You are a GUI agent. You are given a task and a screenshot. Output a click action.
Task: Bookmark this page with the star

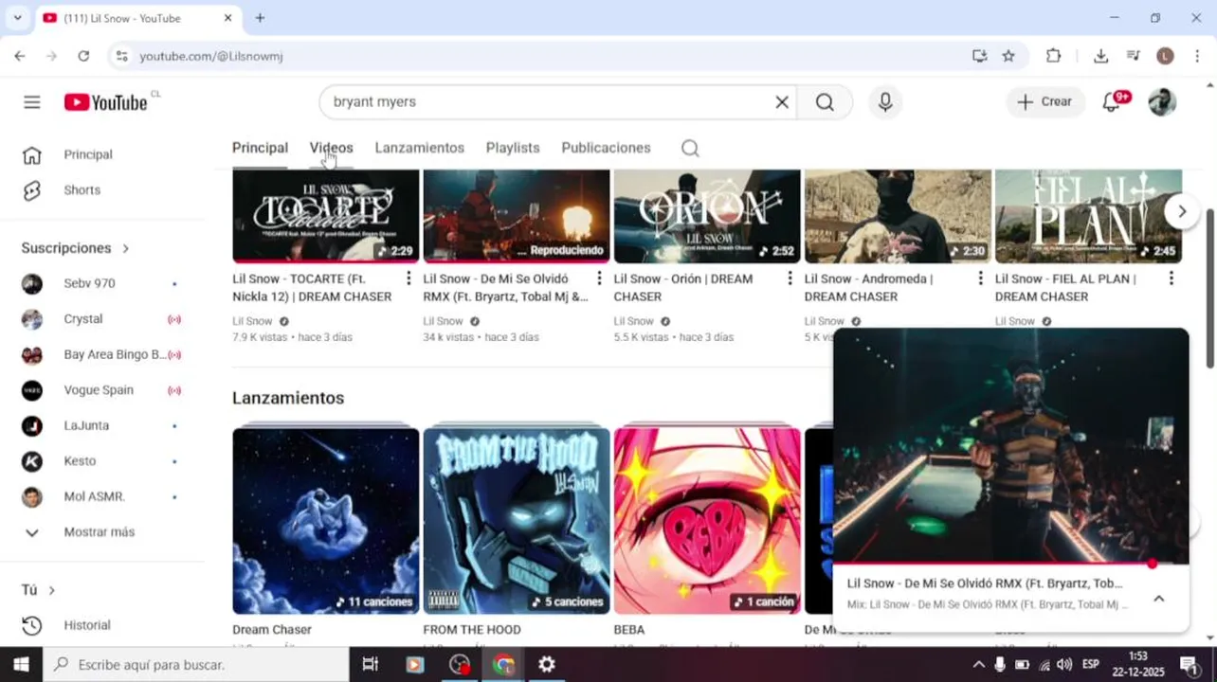(1008, 56)
